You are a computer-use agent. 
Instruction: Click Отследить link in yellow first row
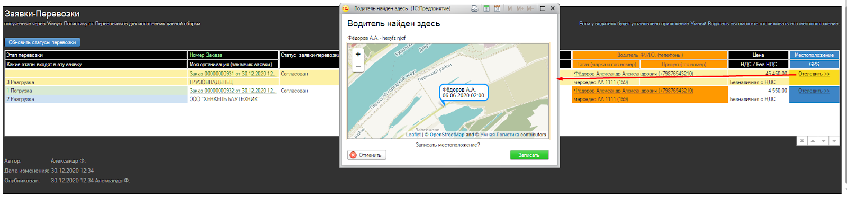coord(814,74)
